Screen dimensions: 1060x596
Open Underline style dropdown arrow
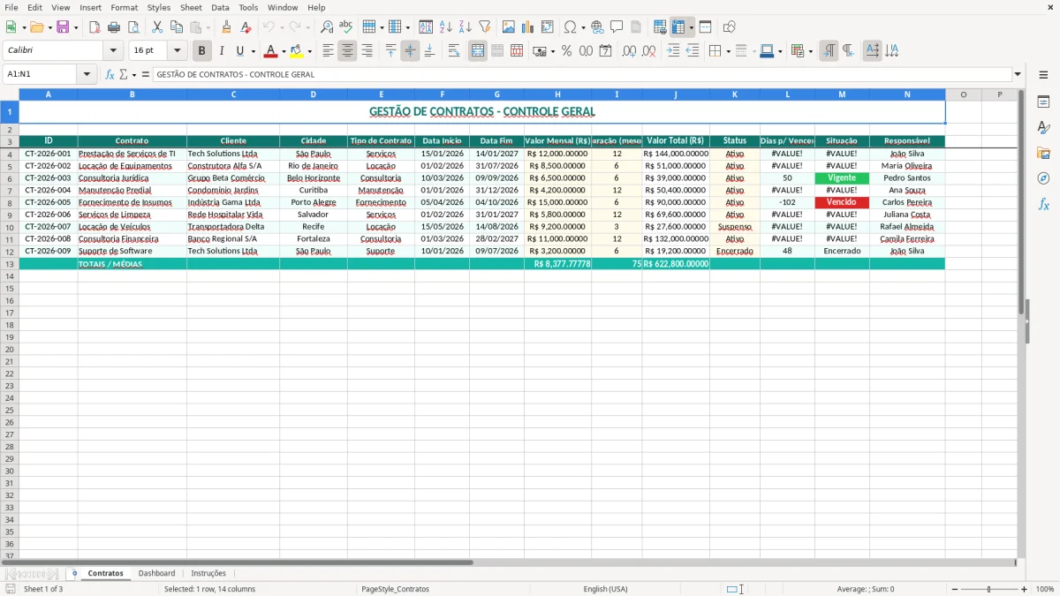click(253, 51)
